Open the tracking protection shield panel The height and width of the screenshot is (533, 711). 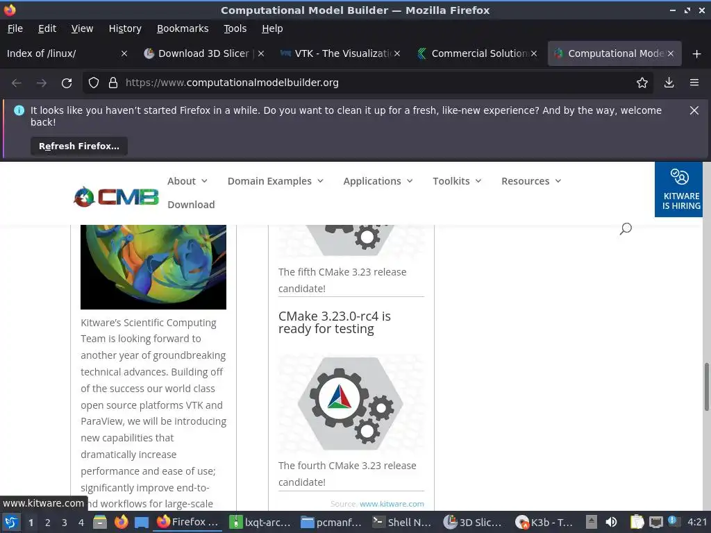tap(94, 83)
